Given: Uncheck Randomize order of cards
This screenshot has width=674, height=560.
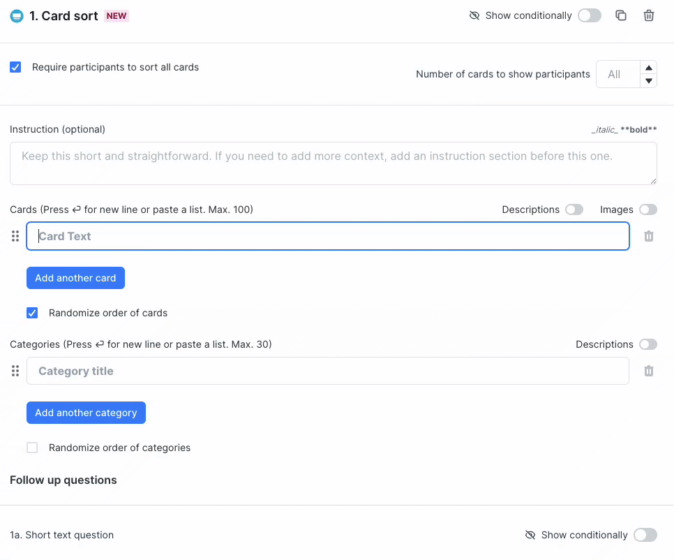Looking at the screenshot, I should click(32, 313).
